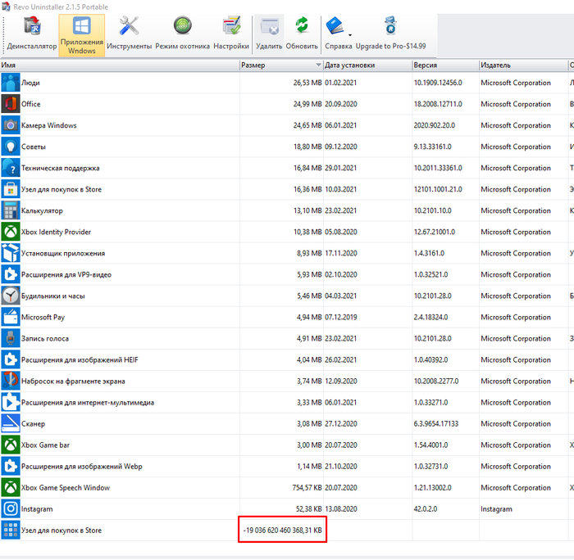Click install date 07.12.2019
574x560 pixels.
tap(341, 318)
